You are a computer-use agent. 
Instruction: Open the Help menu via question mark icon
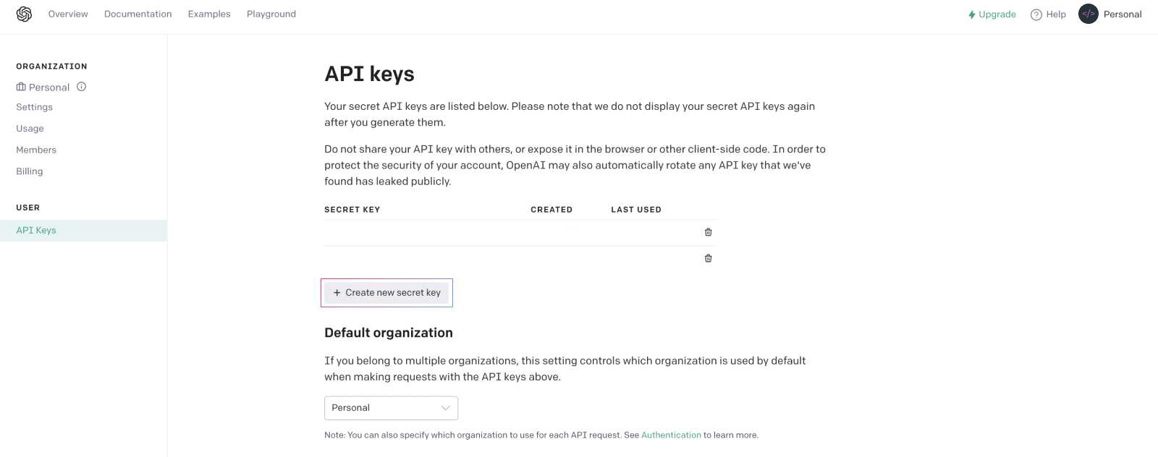(1034, 14)
